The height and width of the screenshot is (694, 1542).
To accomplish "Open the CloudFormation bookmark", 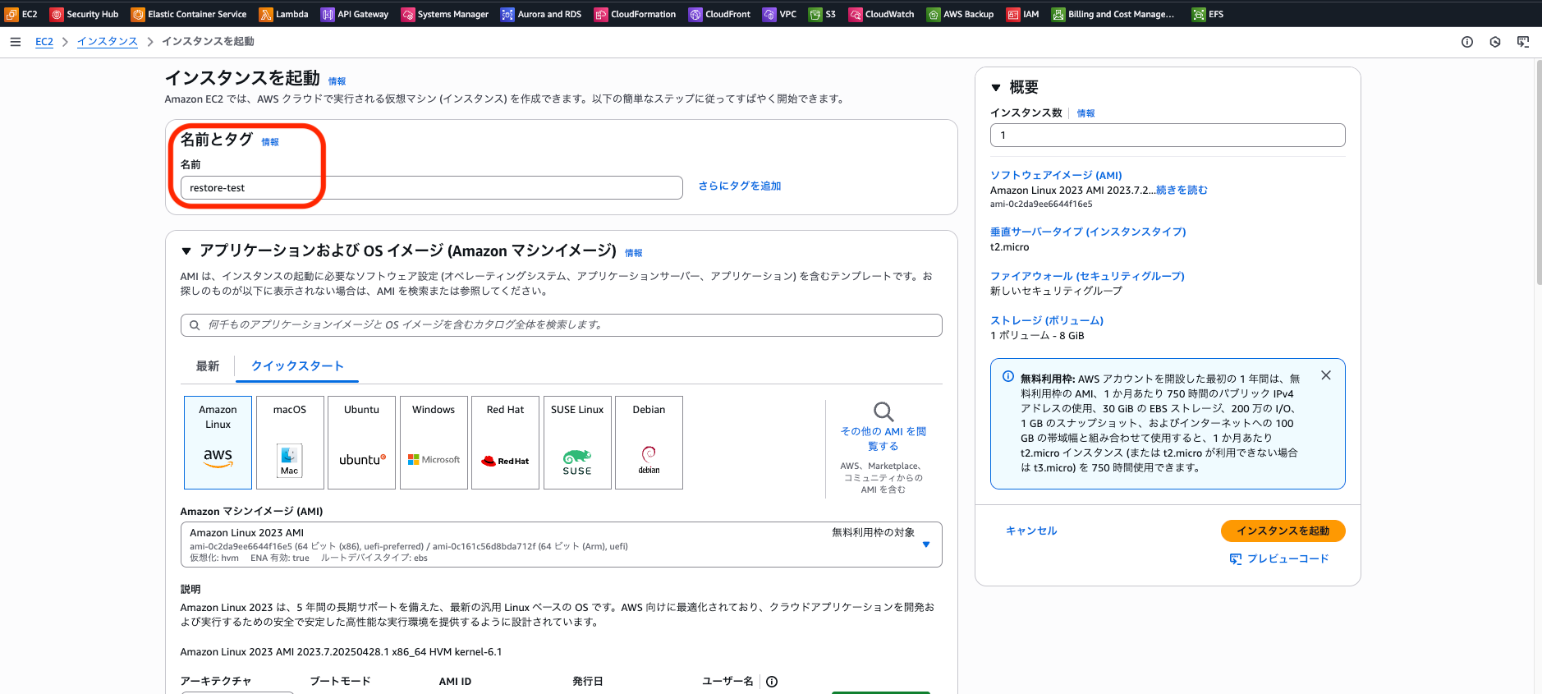I will click(x=636, y=14).
